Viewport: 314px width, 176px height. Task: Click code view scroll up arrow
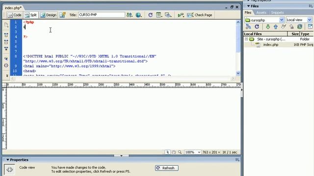coord(238,22)
